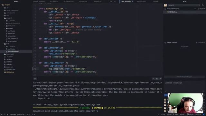Open the pytest warnings docs URL in terminal
This screenshot has height=116, width=206.
(72, 105)
